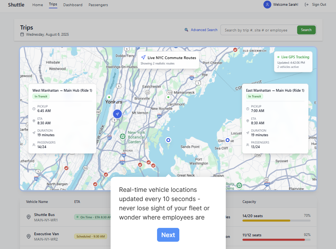Click the passengers icon on the West Manhattan card
The width and height of the screenshot is (336, 249).
click(34, 145)
